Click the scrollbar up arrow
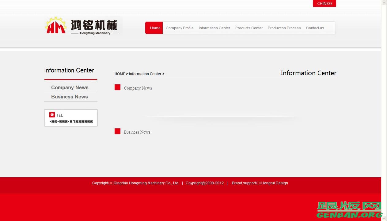 click(383, 2)
